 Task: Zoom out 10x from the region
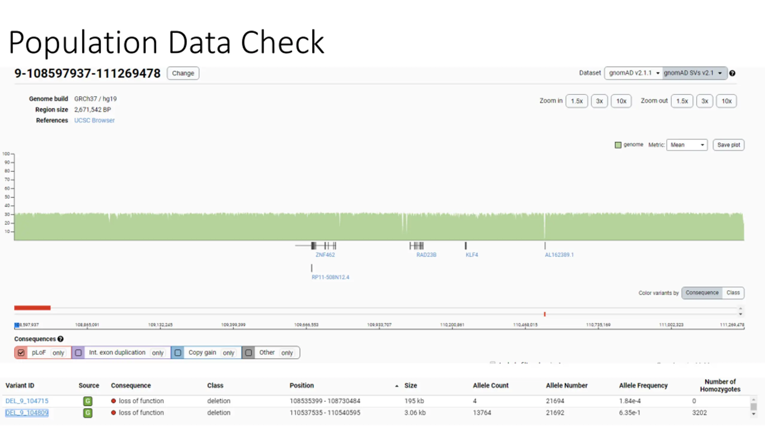tap(726, 101)
